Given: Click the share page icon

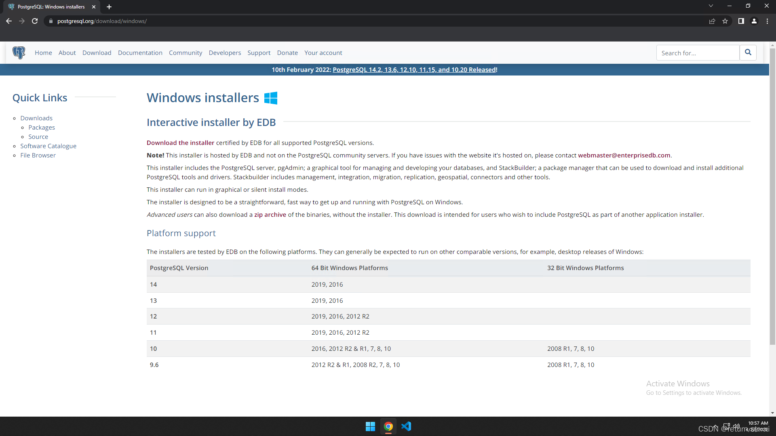Looking at the screenshot, I should pos(712,21).
